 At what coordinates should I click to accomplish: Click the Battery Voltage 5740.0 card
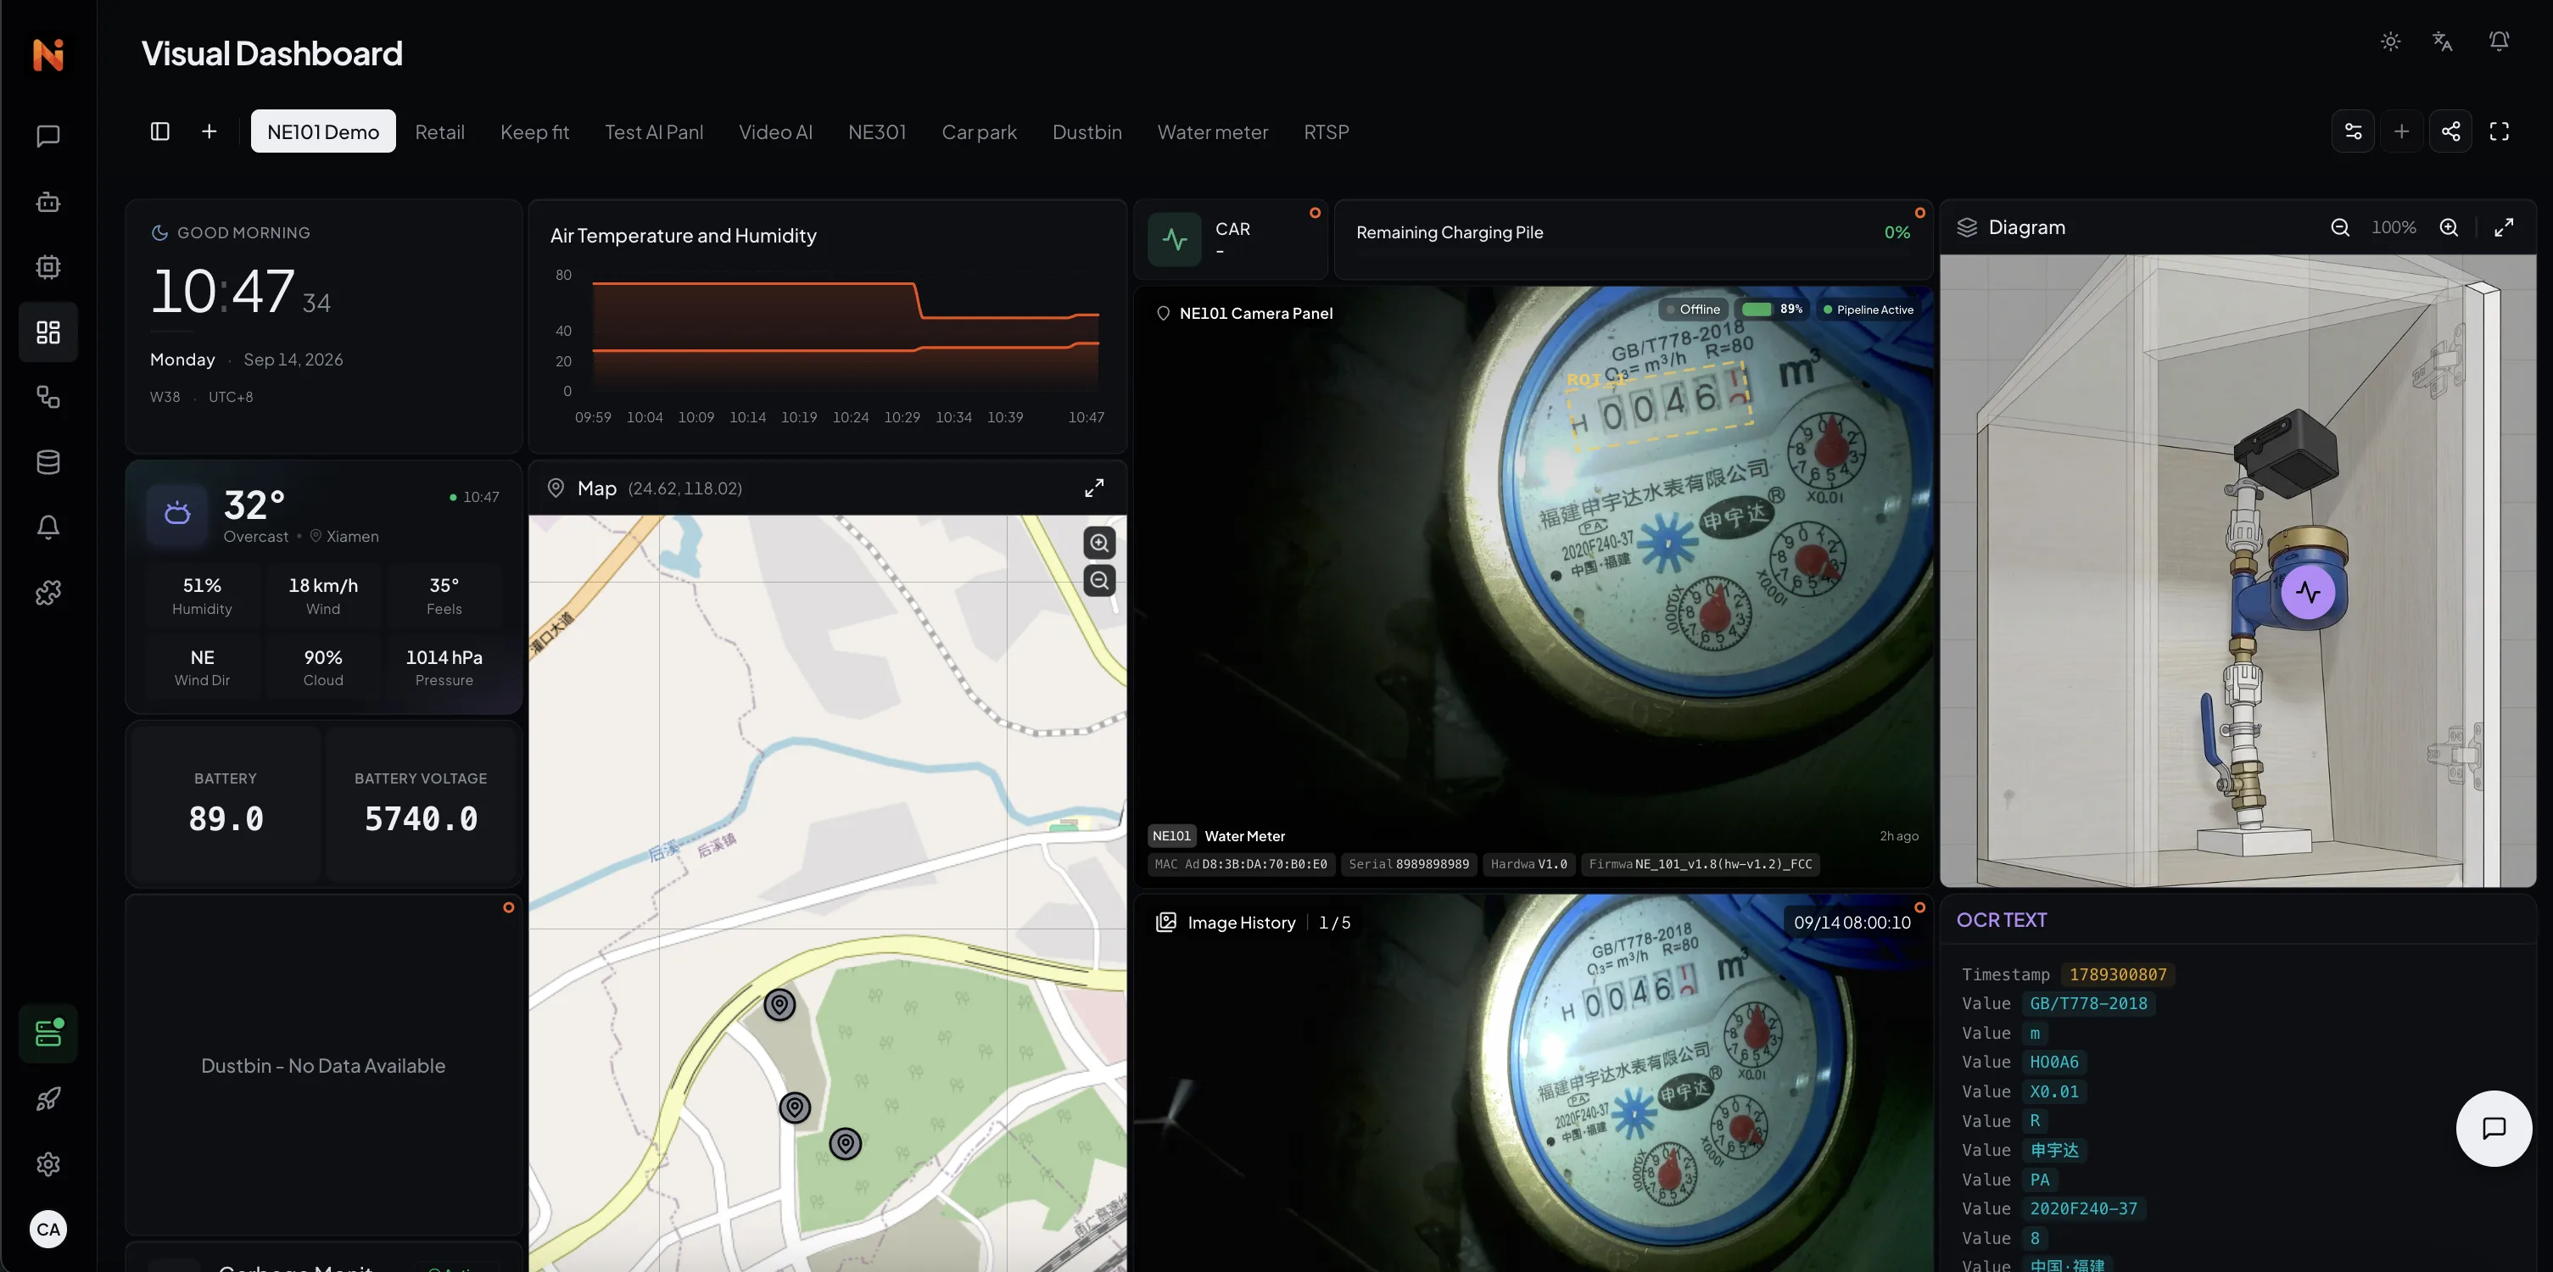pos(420,802)
